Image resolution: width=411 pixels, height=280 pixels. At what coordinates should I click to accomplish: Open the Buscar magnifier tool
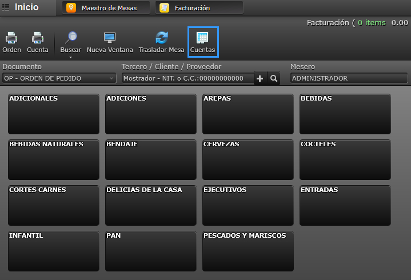(x=71, y=38)
